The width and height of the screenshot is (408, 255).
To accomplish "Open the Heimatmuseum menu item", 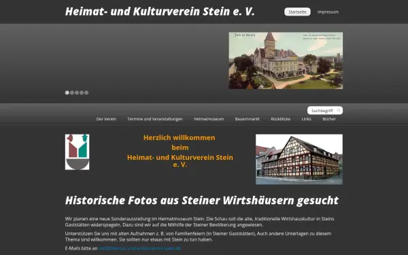I will click(x=209, y=119).
